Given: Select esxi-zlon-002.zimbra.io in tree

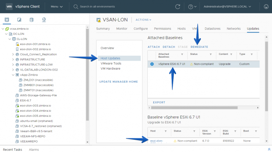Looking at the screenshot, I should [x=35, y=49].
